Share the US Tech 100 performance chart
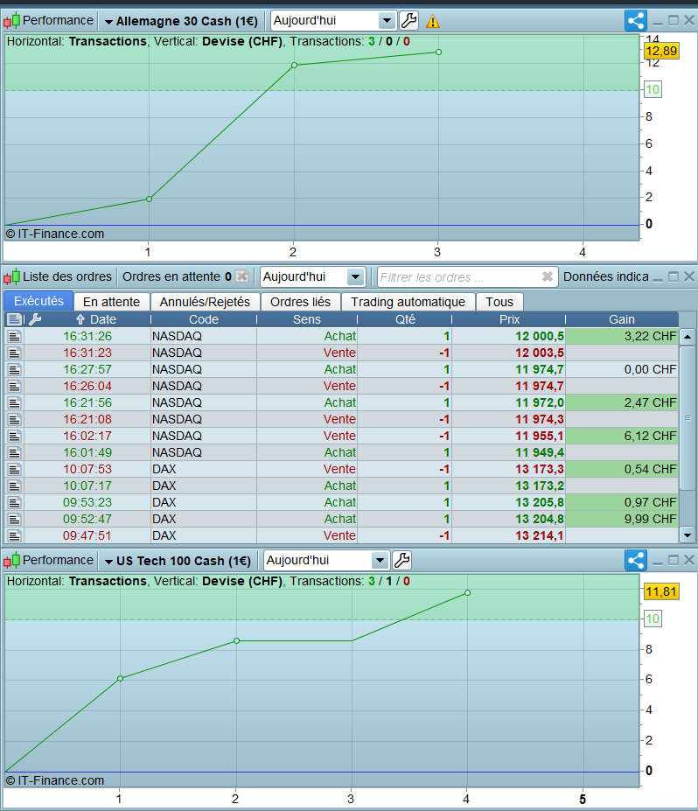 point(635,560)
